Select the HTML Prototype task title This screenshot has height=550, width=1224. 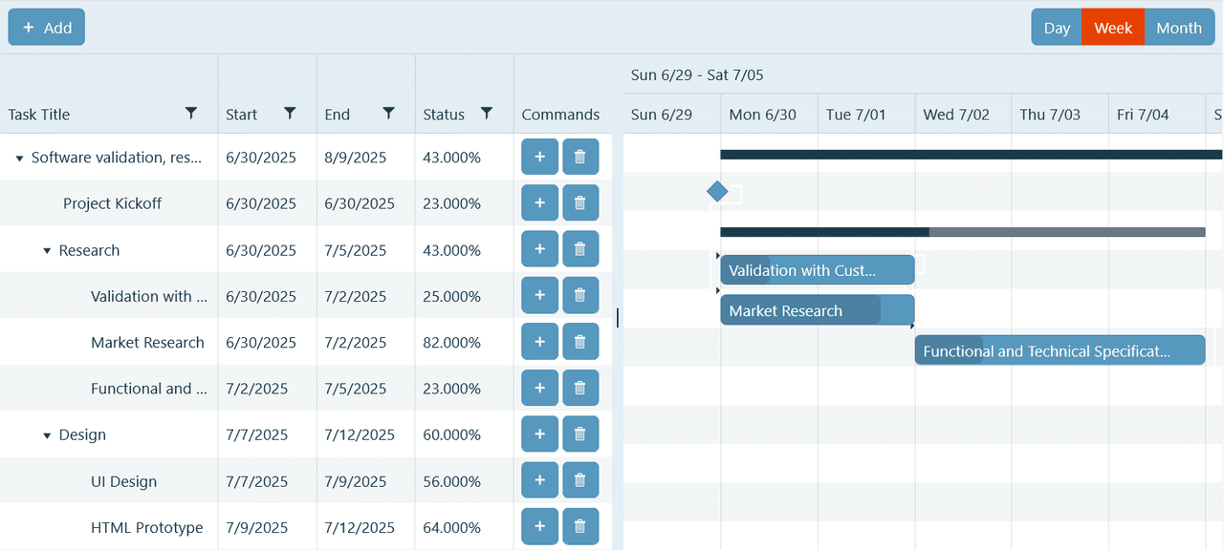coord(147,527)
